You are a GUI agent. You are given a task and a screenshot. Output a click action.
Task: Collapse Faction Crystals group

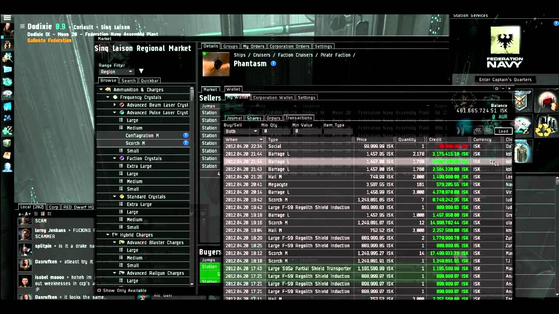coord(115,159)
